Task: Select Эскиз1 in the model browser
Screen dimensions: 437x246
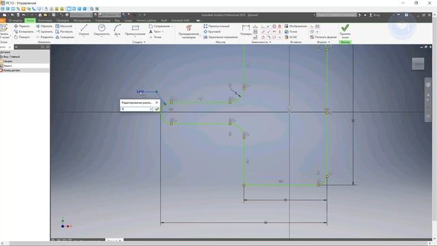Action: coord(8,66)
